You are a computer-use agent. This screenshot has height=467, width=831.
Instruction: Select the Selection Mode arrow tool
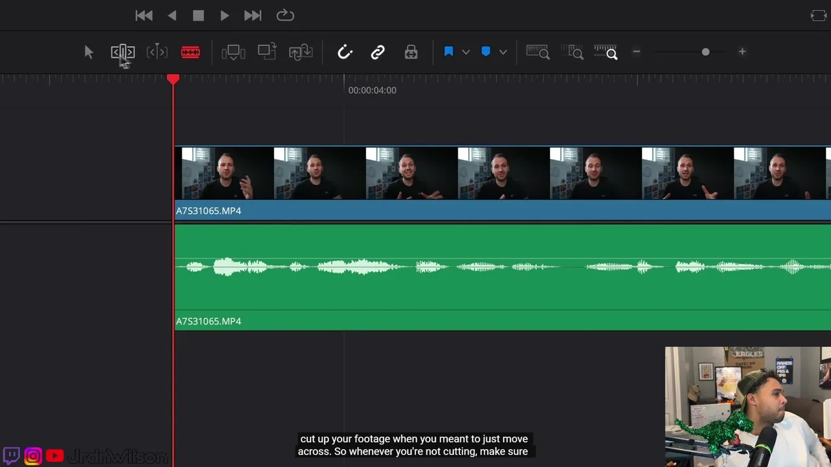pos(89,53)
